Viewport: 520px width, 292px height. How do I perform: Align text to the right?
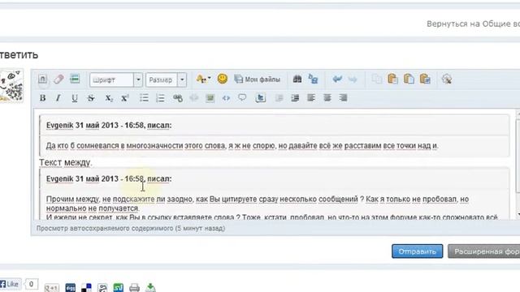click(x=343, y=98)
